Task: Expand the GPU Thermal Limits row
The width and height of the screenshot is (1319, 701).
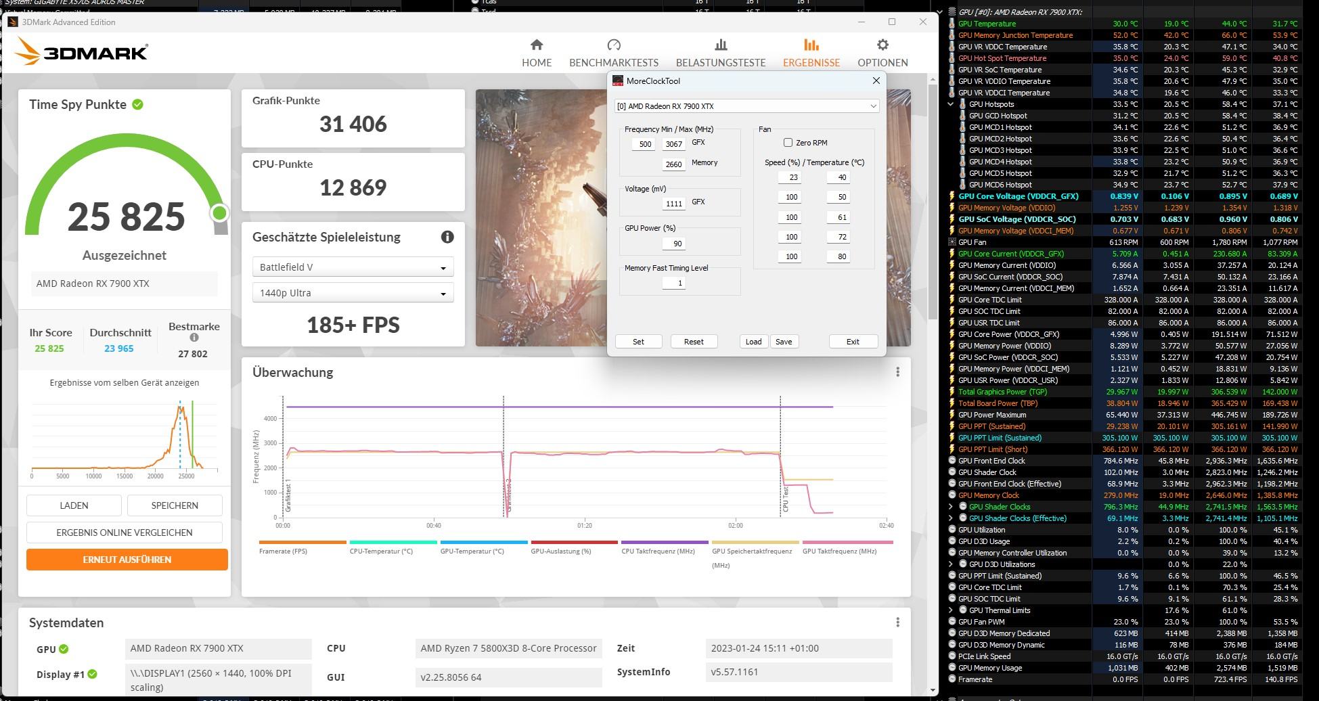Action: pos(950,610)
